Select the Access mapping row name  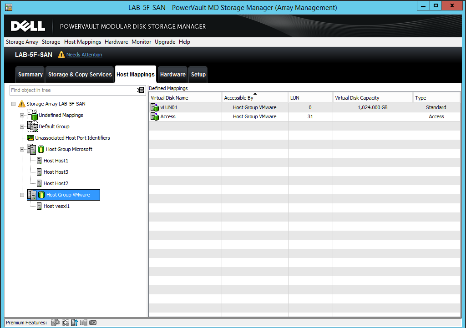pyautogui.click(x=168, y=117)
